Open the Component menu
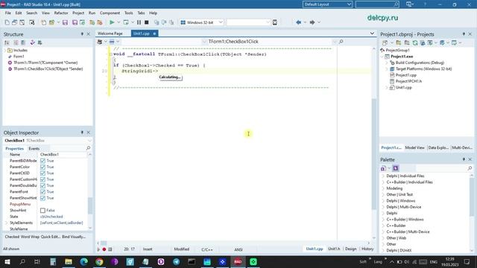 [110, 13]
